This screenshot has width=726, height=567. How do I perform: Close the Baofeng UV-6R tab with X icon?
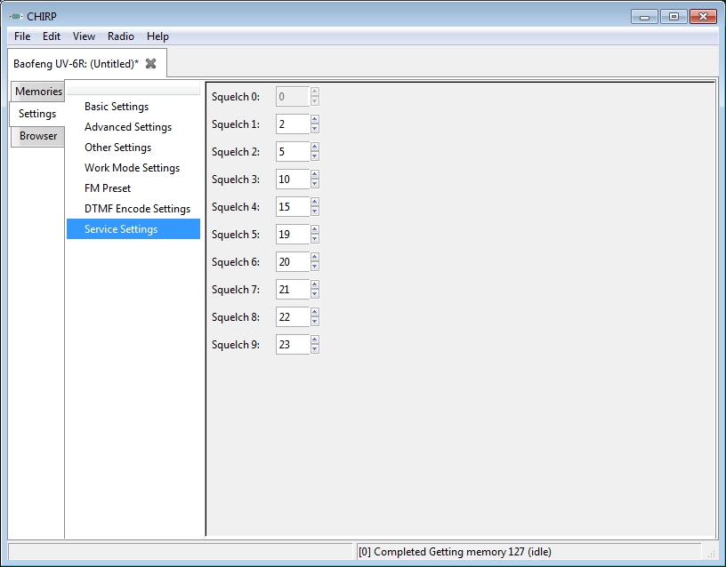[150, 64]
